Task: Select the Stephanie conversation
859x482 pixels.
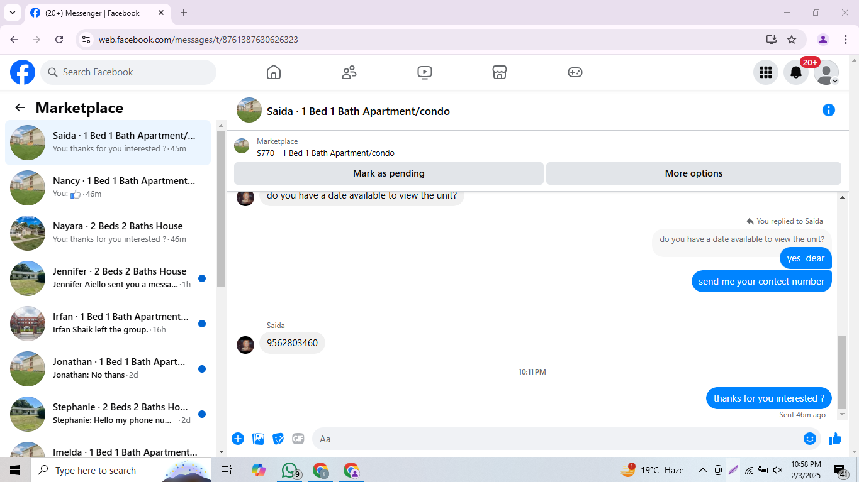Action: click(x=108, y=414)
